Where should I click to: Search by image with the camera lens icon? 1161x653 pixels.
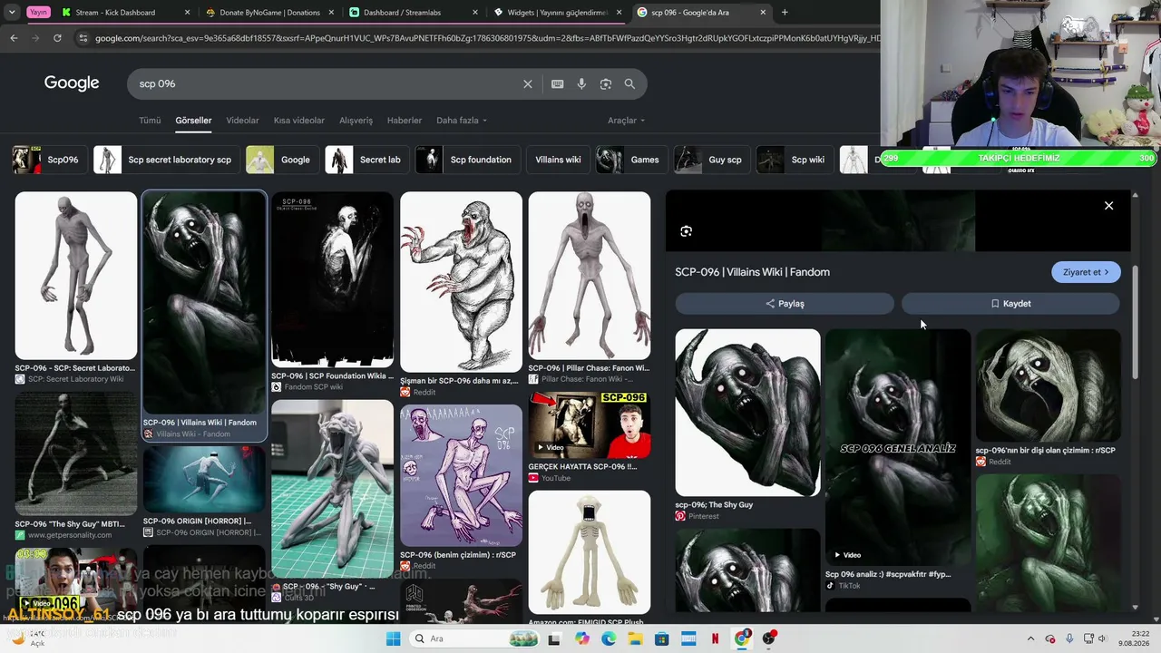click(x=606, y=84)
